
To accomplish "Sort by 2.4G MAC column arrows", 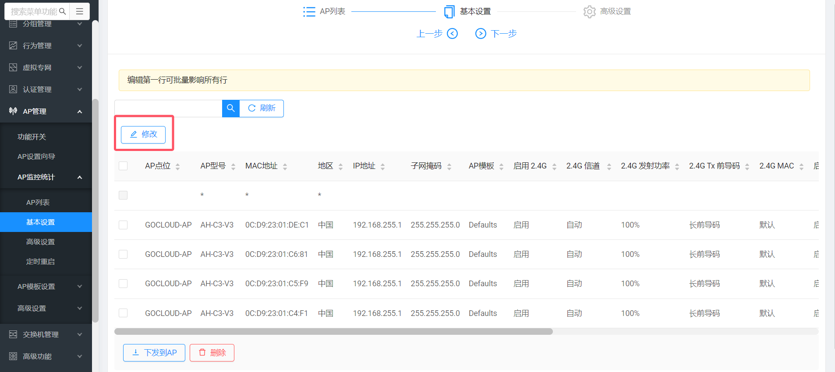I will point(801,166).
